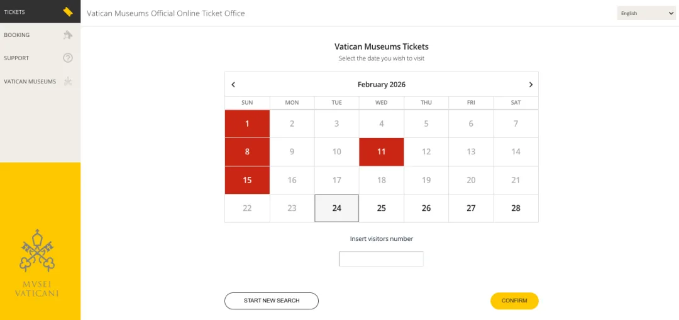The width and height of the screenshot is (679, 320).
Task: Select February 24 on the calendar
Action: tap(337, 208)
